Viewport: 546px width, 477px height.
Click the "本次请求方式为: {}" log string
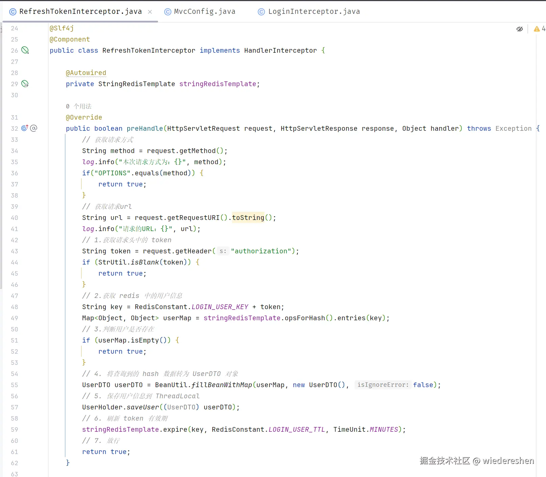(152, 162)
